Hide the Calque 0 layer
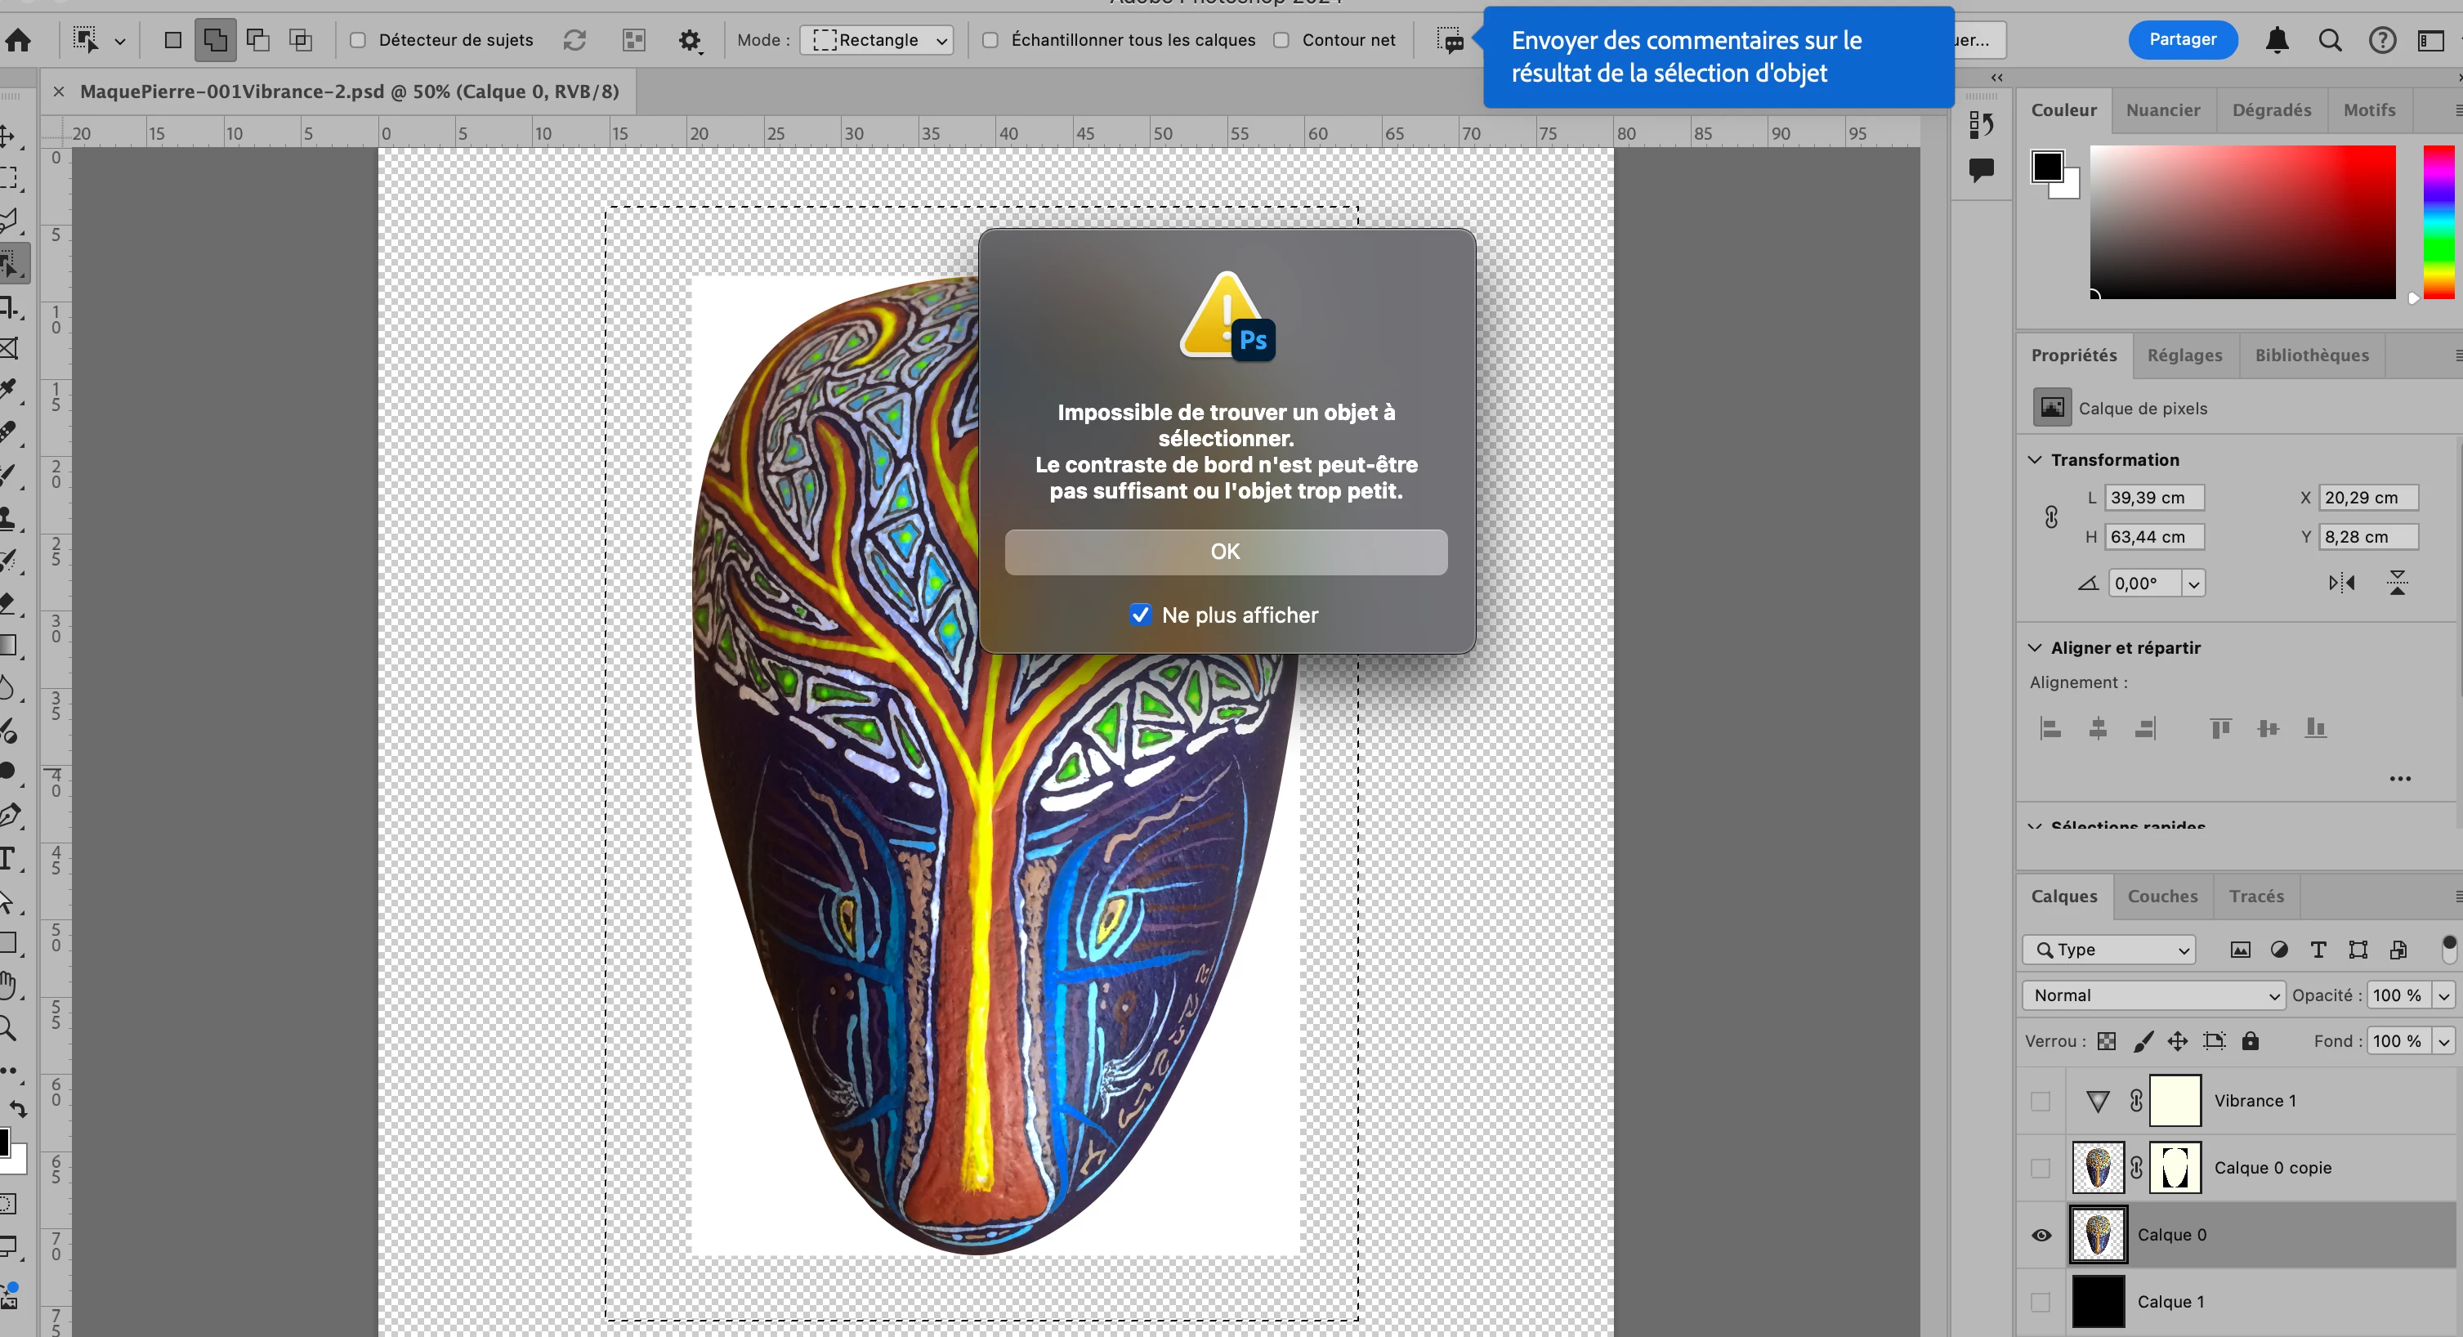Screen dimensions: 2463x1337 pos(2041,1235)
